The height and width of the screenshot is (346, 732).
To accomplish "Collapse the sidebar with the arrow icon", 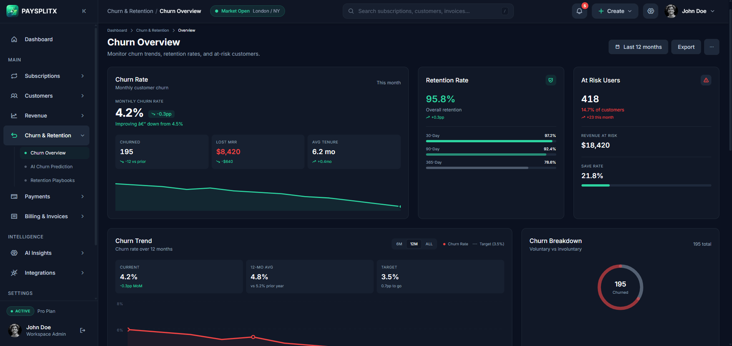I will click(84, 11).
